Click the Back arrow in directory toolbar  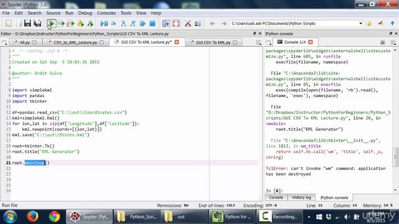(212, 24)
